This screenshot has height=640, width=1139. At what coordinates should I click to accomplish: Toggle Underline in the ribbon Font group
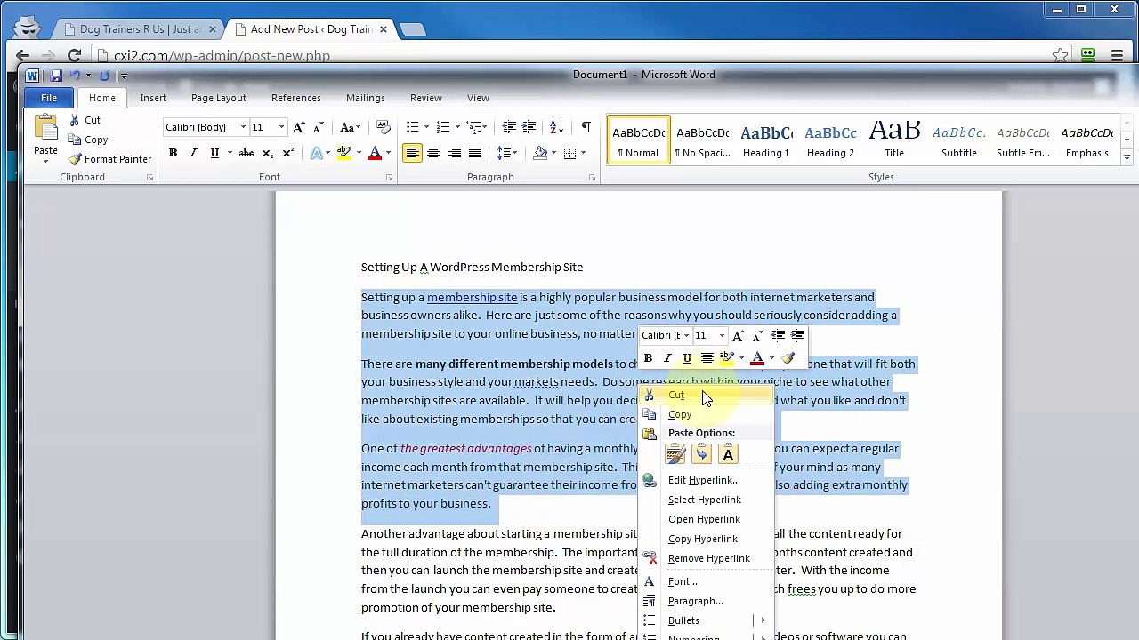[x=214, y=153]
